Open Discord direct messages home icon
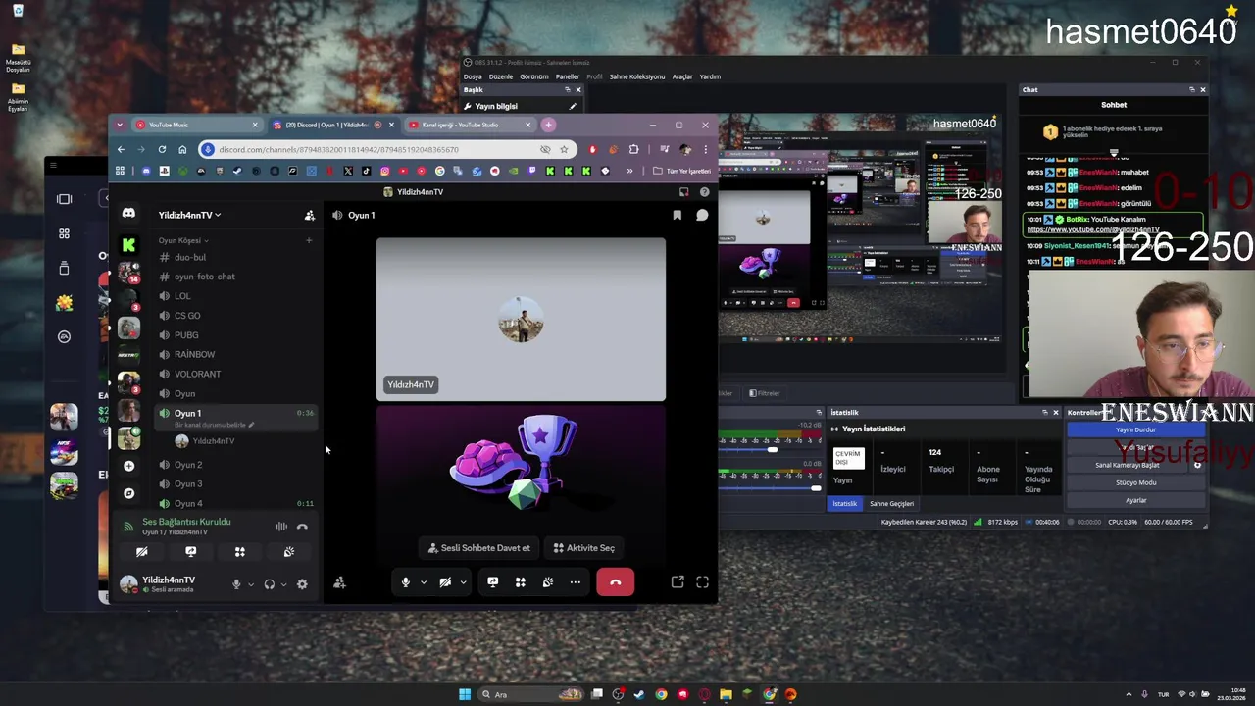This screenshot has width=1255, height=706. (128, 215)
